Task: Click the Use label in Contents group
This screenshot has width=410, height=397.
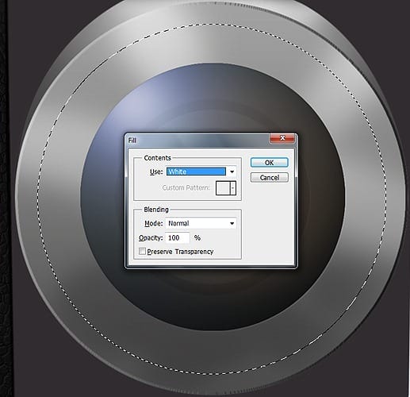Action: 156,172
